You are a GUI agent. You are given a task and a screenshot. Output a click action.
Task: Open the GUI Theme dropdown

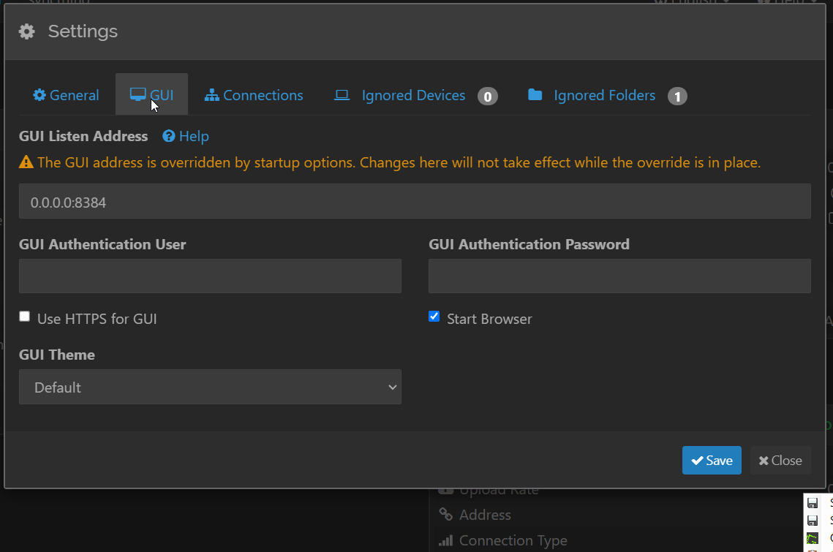point(210,387)
